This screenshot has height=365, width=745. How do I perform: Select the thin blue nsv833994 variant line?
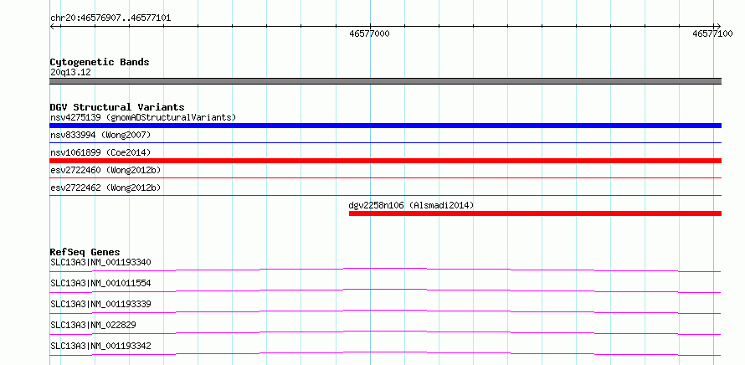(385, 142)
